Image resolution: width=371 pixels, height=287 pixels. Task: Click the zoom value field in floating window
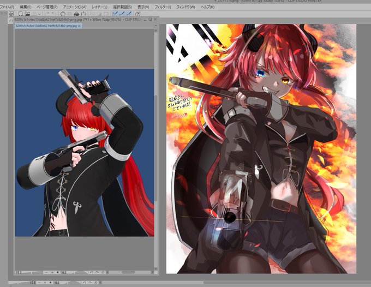(19, 273)
